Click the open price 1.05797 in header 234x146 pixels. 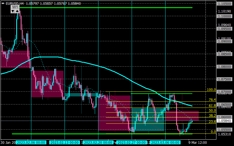pyautogui.click(x=32, y=3)
